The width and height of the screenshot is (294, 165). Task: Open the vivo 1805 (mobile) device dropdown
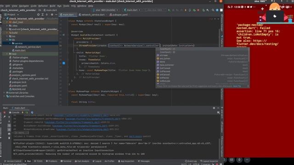(x=105, y=10)
